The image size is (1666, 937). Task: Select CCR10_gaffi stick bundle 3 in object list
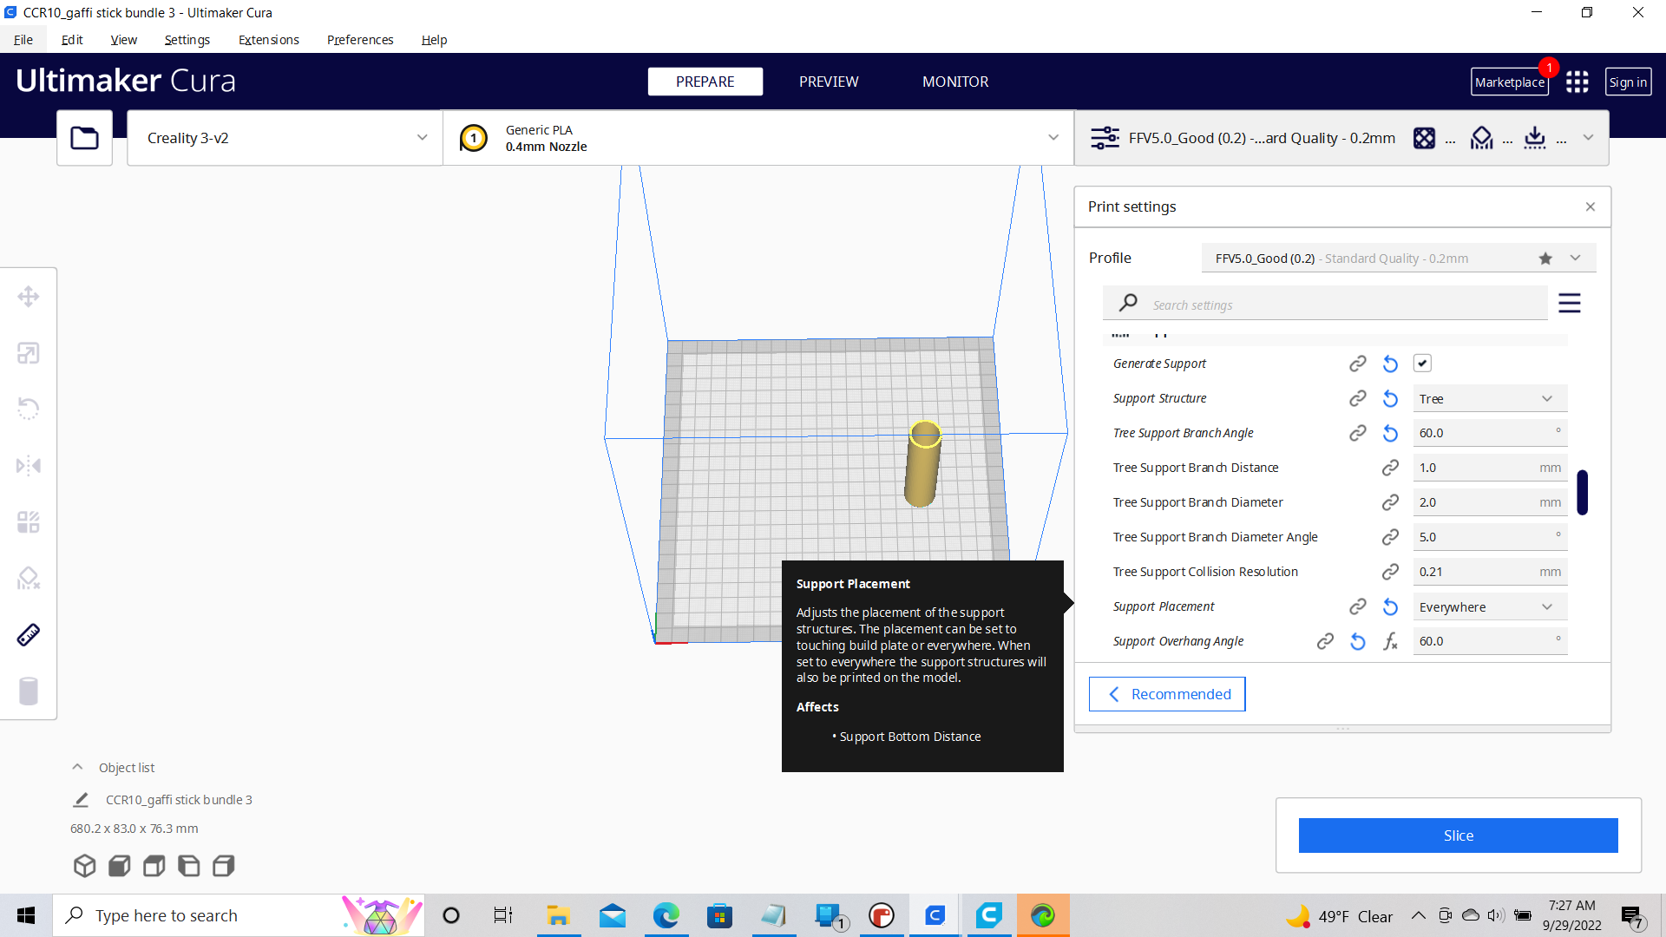pyautogui.click(x=179, y=800)
